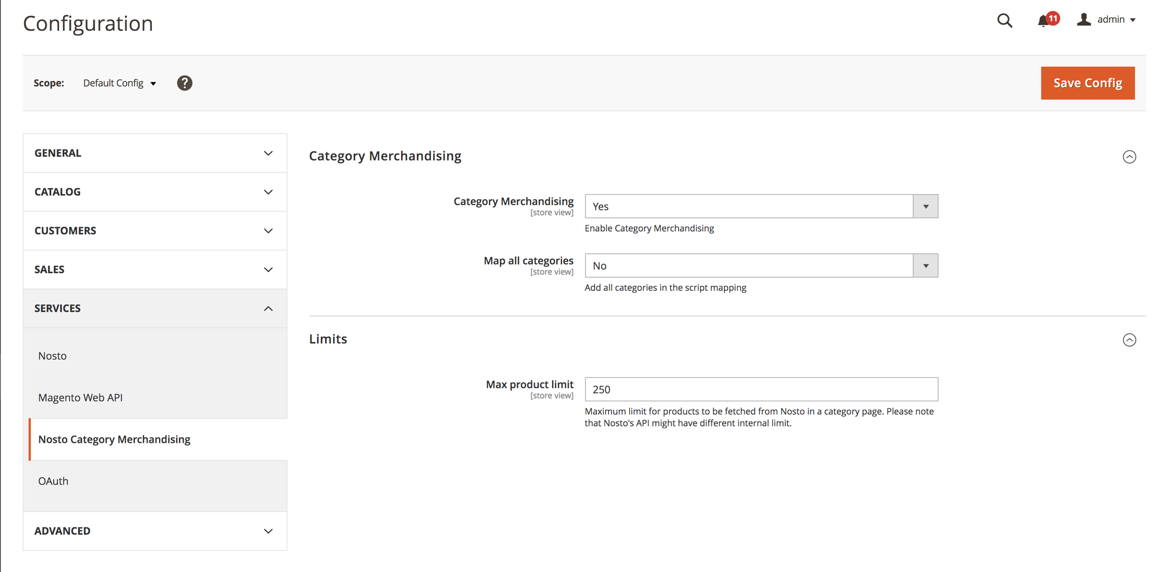This screenshot has height=572, width=1168.
Task: Select the Nosto menu item
Action: pyautogui.click(x=53, y=356)
